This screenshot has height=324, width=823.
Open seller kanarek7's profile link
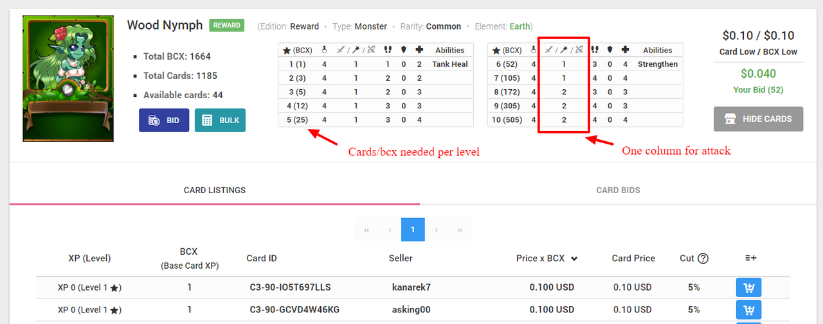[x=411, y=287]
